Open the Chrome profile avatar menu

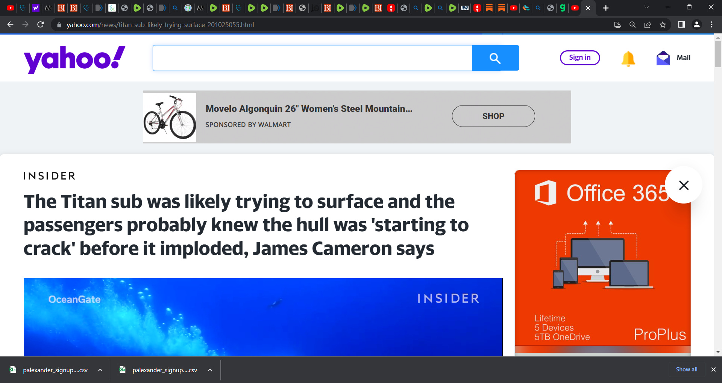click(x=696, y=24)
